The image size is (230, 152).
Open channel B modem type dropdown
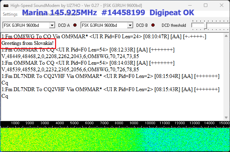[x=130, y=25]
